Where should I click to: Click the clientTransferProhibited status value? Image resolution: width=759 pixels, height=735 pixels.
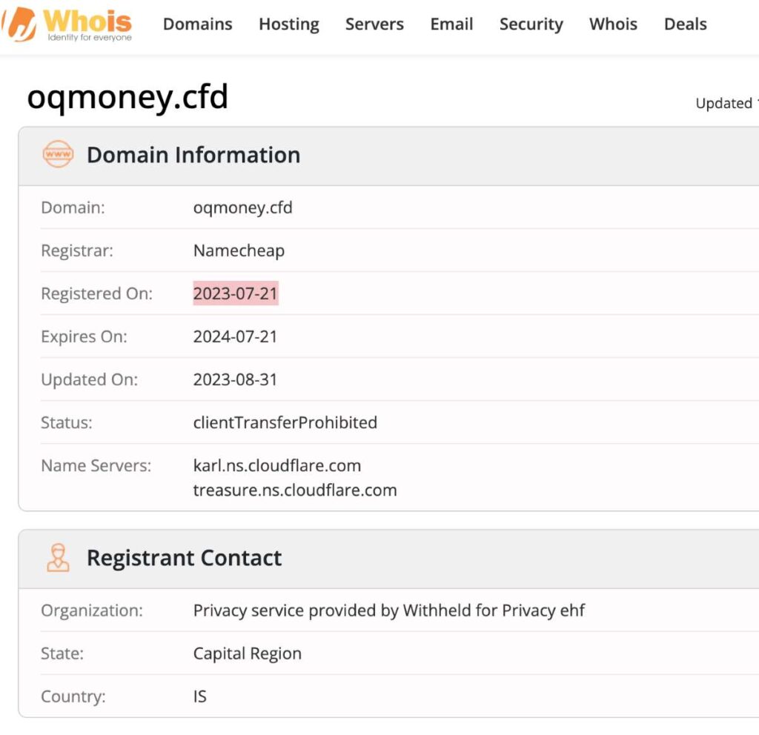click(x=285, y=422)
